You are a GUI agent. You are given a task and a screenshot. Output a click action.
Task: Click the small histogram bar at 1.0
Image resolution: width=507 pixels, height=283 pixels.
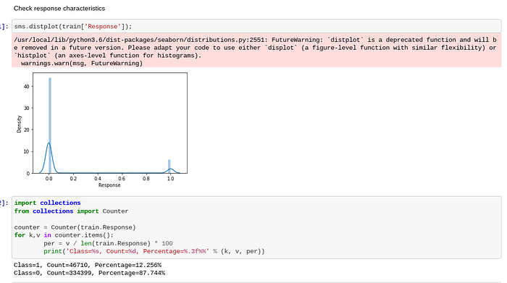tap(169, 166)
